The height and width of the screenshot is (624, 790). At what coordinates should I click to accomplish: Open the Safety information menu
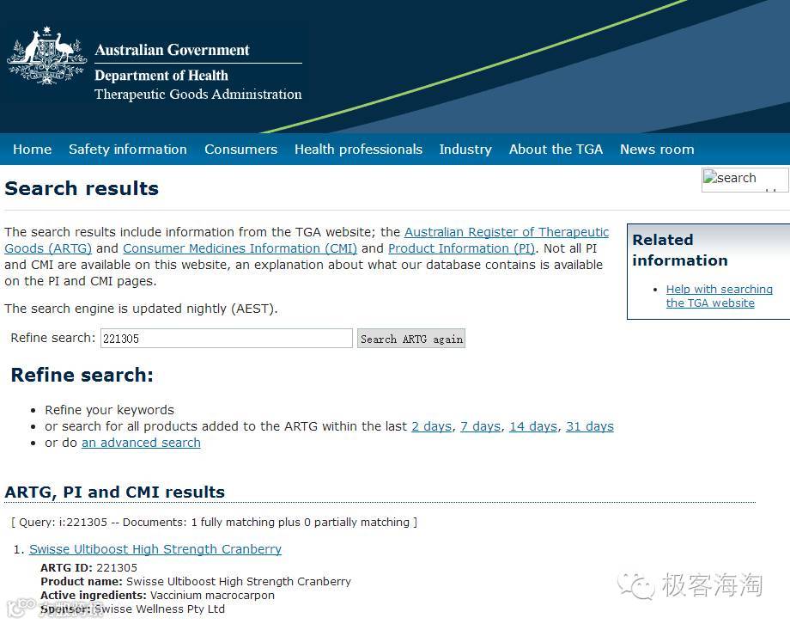point(128,150)
